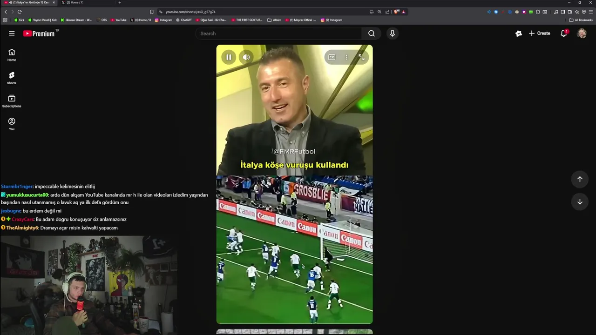Reload the current page
The height and width of the screenshot is (335, 596).
[20, 12]
